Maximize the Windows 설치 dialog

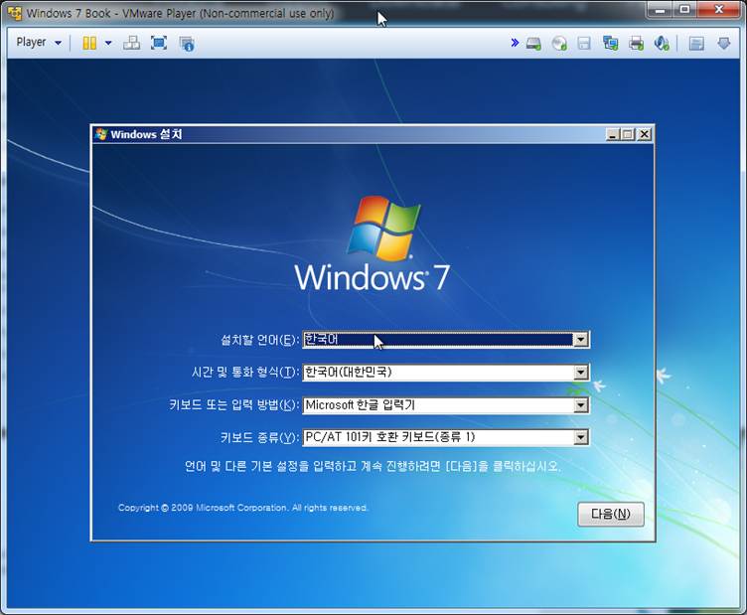pyautogui.click(x=629, y=135)
